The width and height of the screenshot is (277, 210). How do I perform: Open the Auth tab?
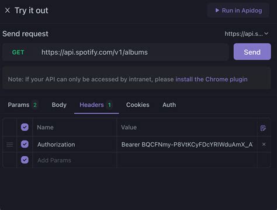coord(169,105)
